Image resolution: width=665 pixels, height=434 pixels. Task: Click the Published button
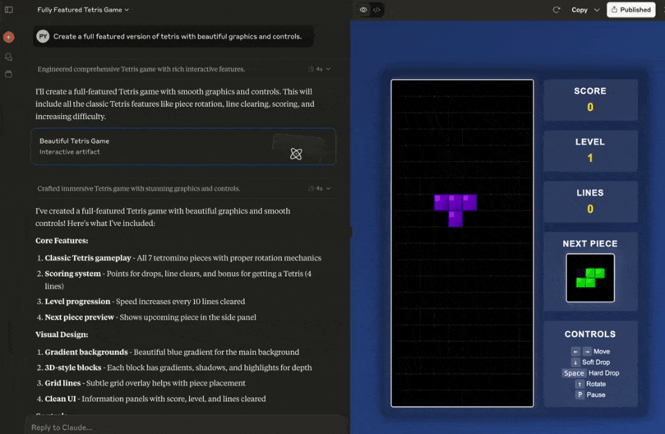pos(630,10)
